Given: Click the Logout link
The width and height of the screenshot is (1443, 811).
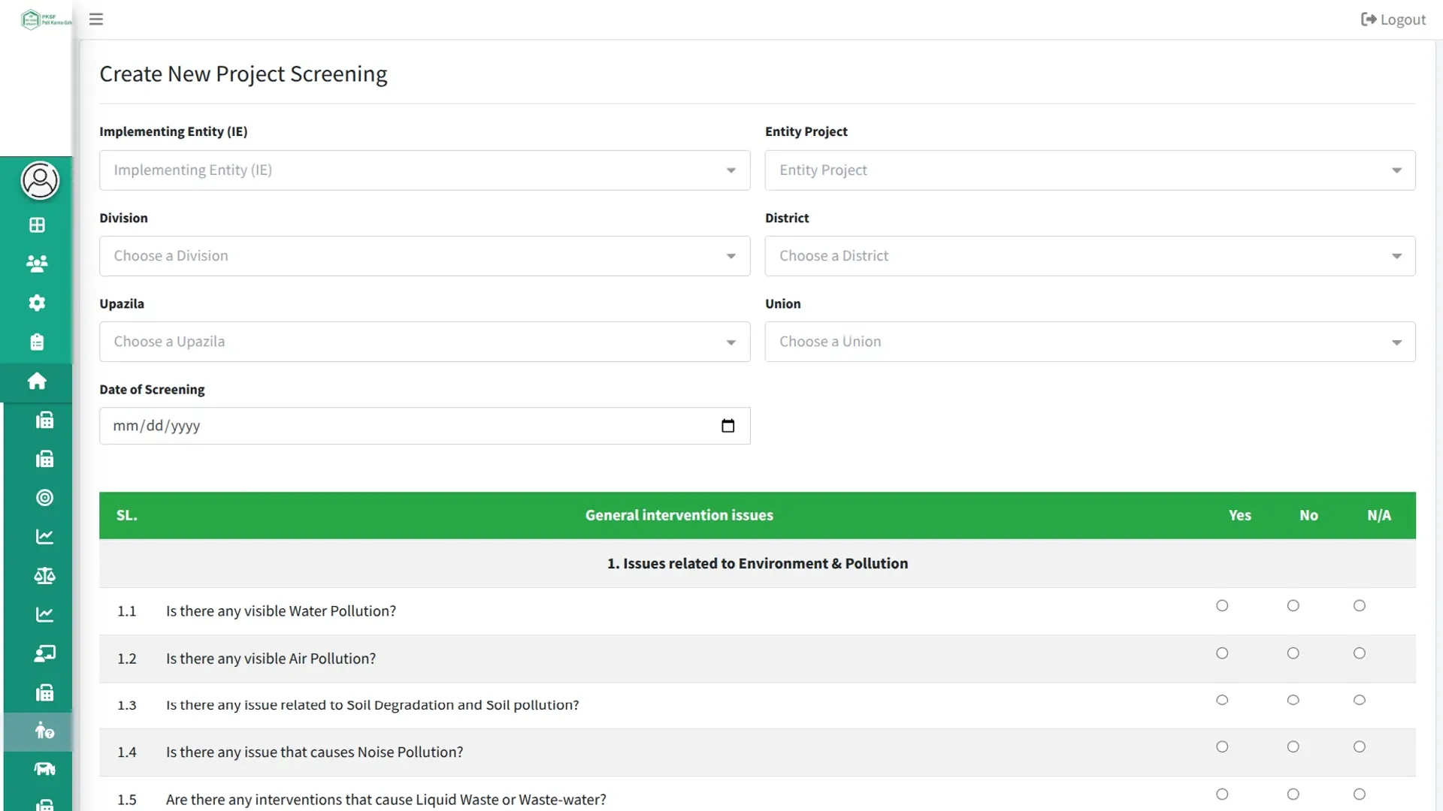Looking at the screenshot, I should click(x=1393, y=20).
